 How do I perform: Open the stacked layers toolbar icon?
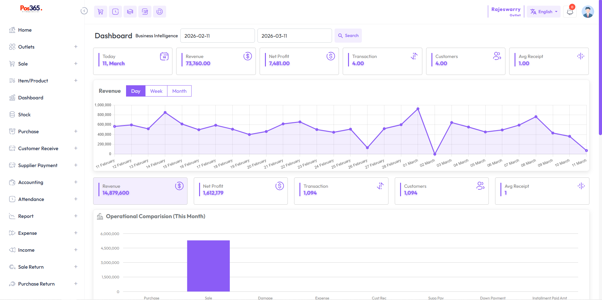[130, 12]
